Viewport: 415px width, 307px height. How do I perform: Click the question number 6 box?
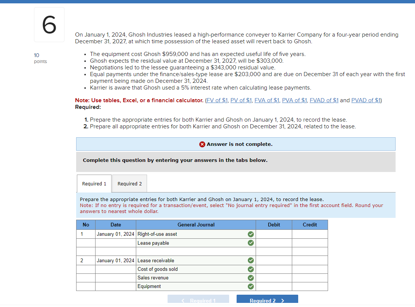click(x=49, y=24)
